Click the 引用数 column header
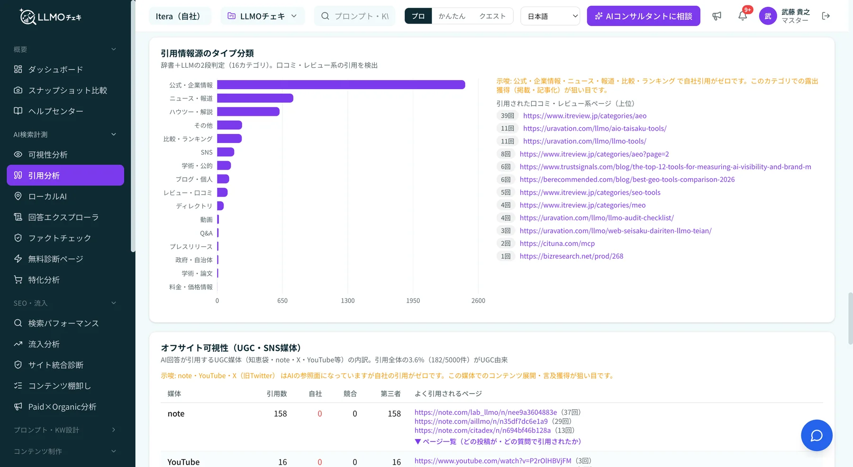The width and height of the screenshot is (853, 467). (x=277, y=394)
